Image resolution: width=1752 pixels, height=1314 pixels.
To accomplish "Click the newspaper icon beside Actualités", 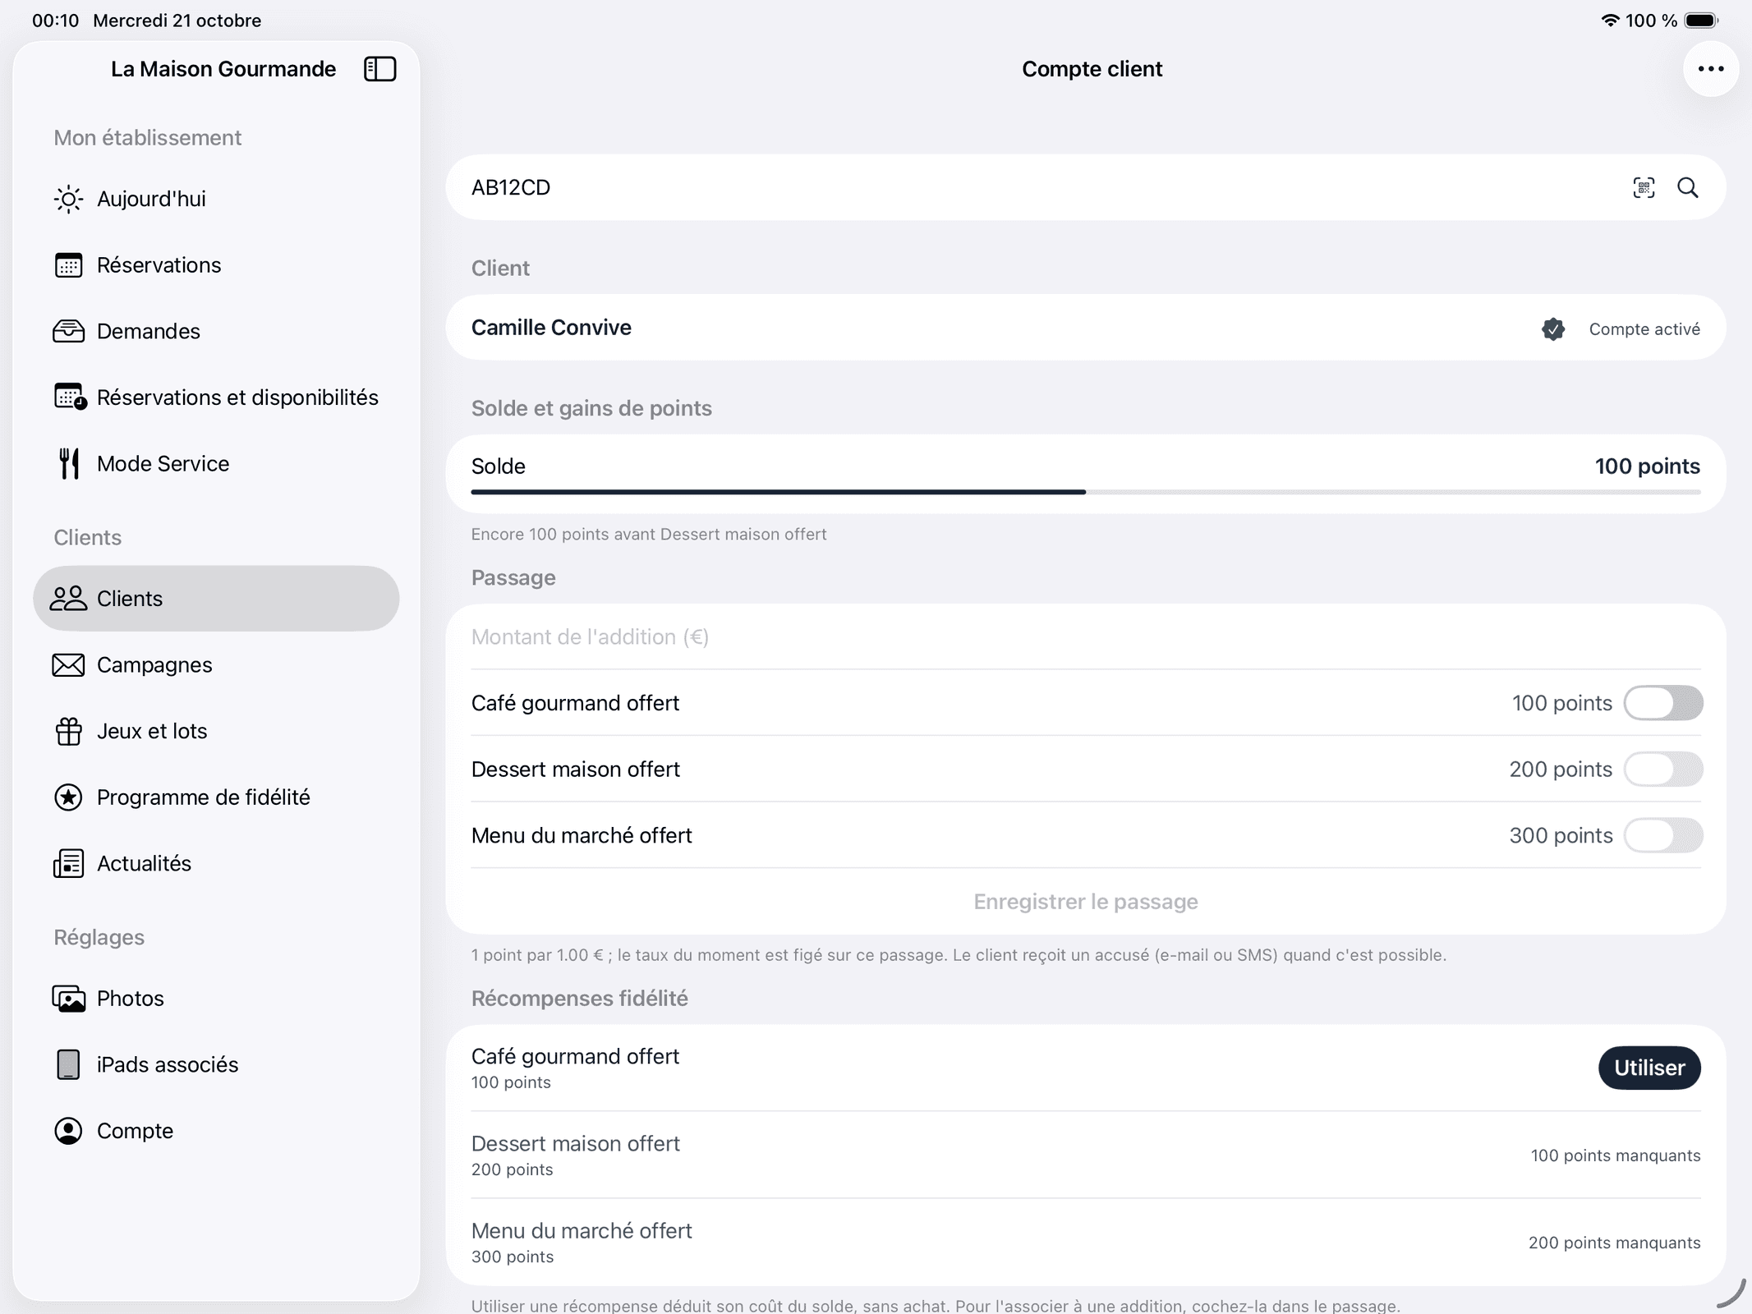I will tap(68, 863).
